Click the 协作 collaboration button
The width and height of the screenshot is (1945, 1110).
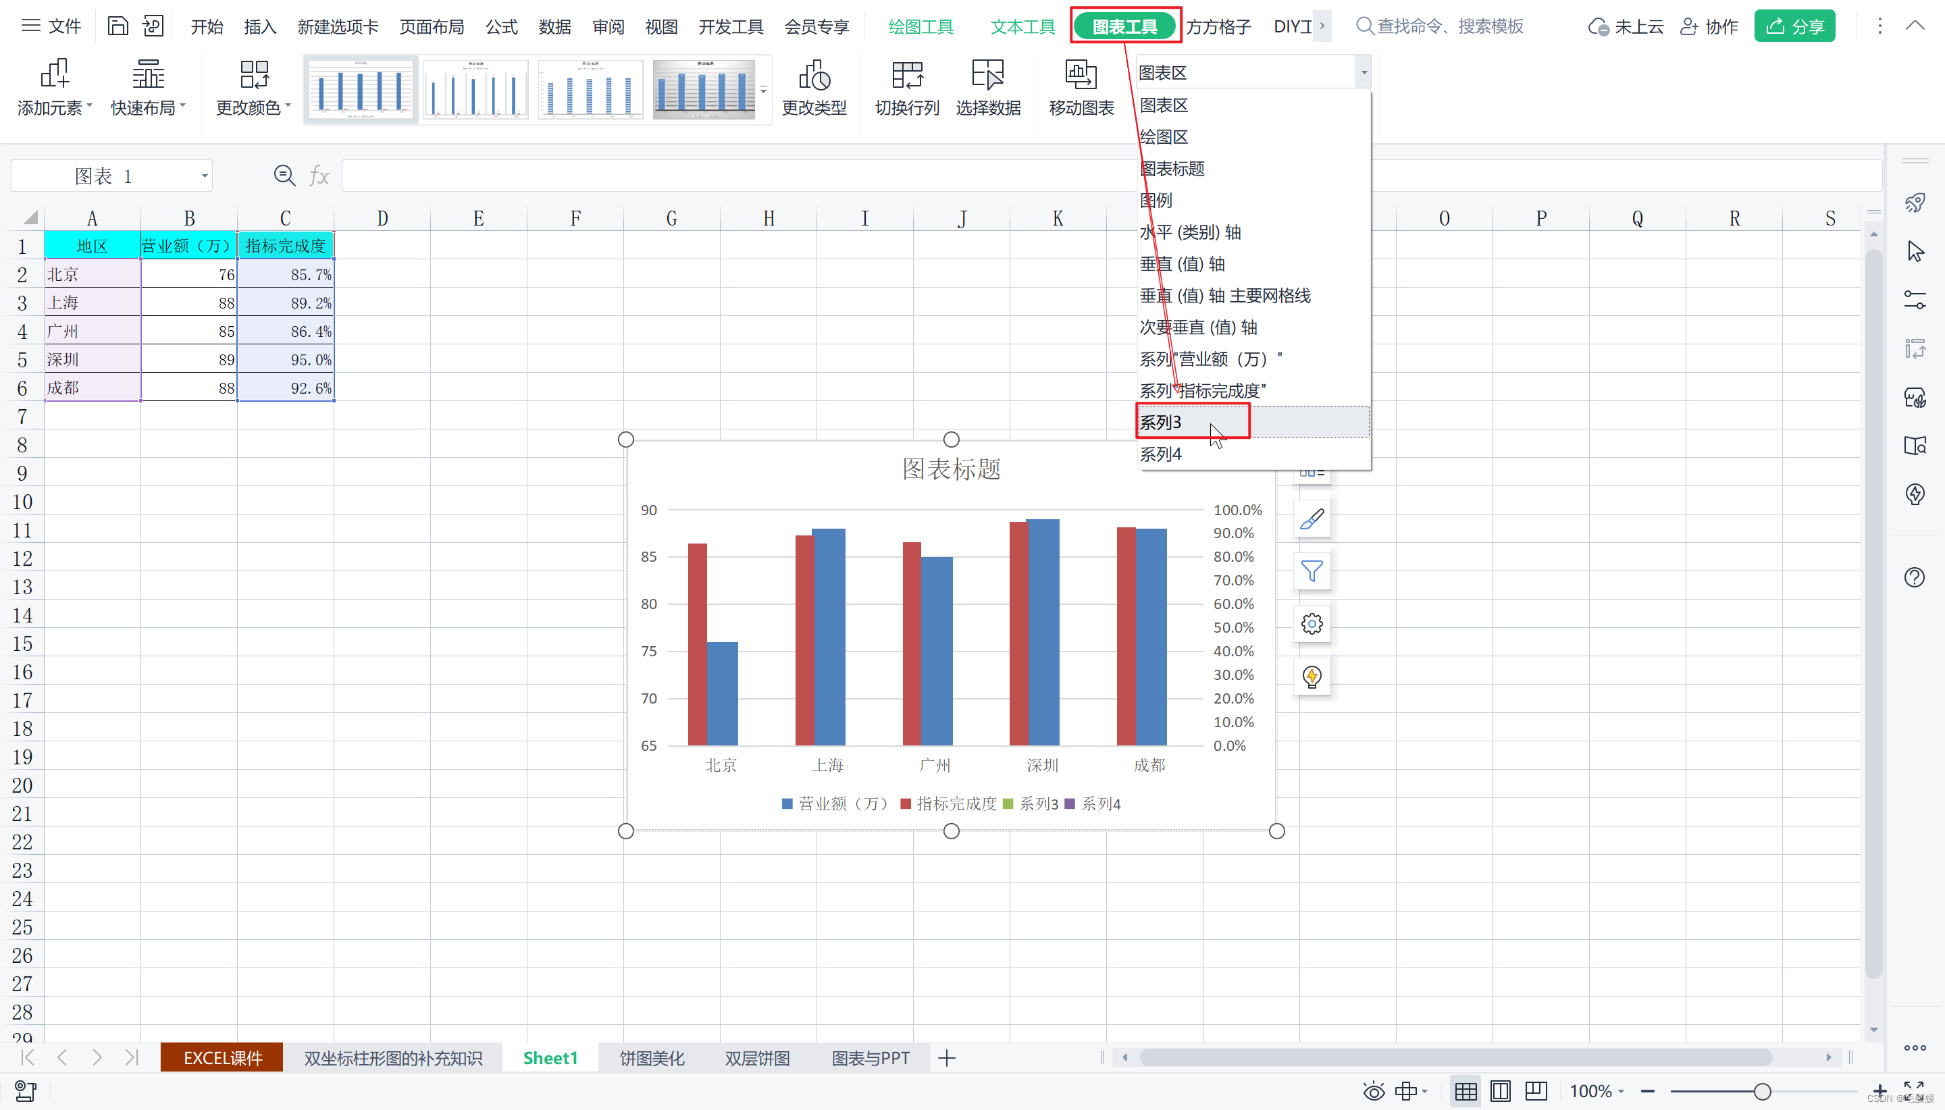tap(1709, 26)
